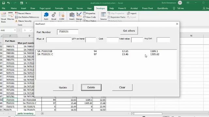Select column N header
Screen dimensions: 209x117
[191, 36]
